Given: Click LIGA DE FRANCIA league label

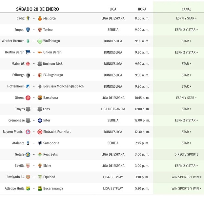Looking at the screenshot, I should 113,109.
